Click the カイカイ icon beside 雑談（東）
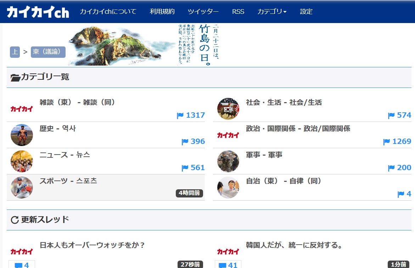 coord(22,109)
